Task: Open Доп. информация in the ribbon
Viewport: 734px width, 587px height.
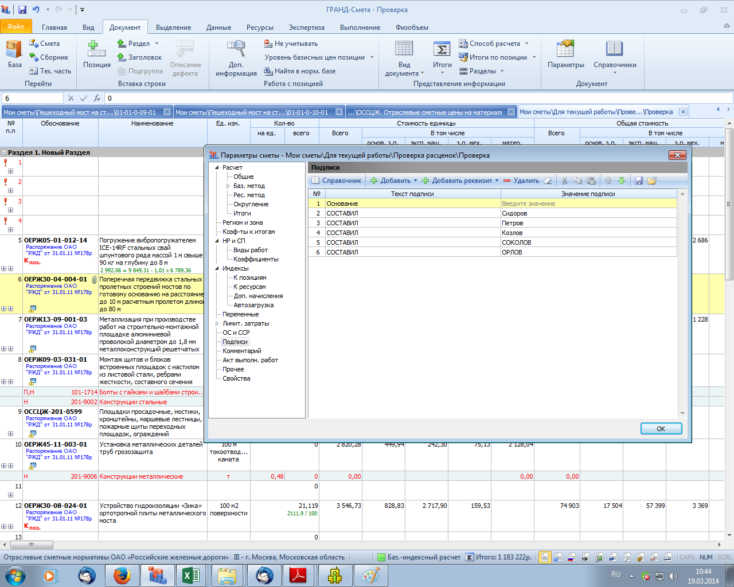Action: click(x=236, y=58)
